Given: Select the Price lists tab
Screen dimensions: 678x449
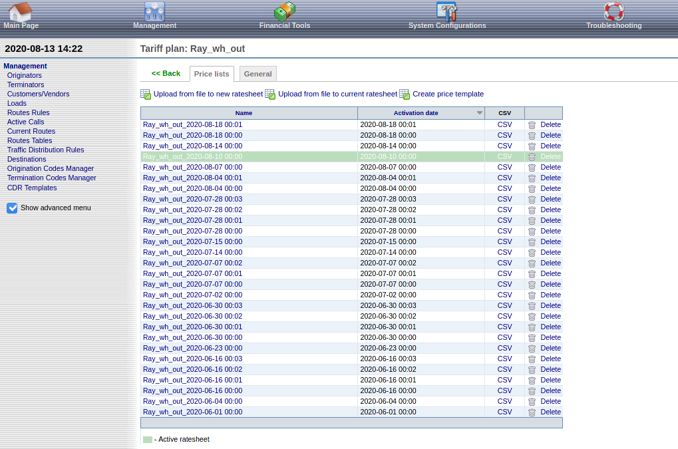Looking at the screenshot, I should click(212, 74).
